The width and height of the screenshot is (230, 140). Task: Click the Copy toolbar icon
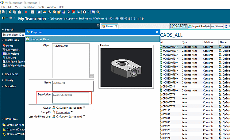pyautogui.click(x=15, y=12)
